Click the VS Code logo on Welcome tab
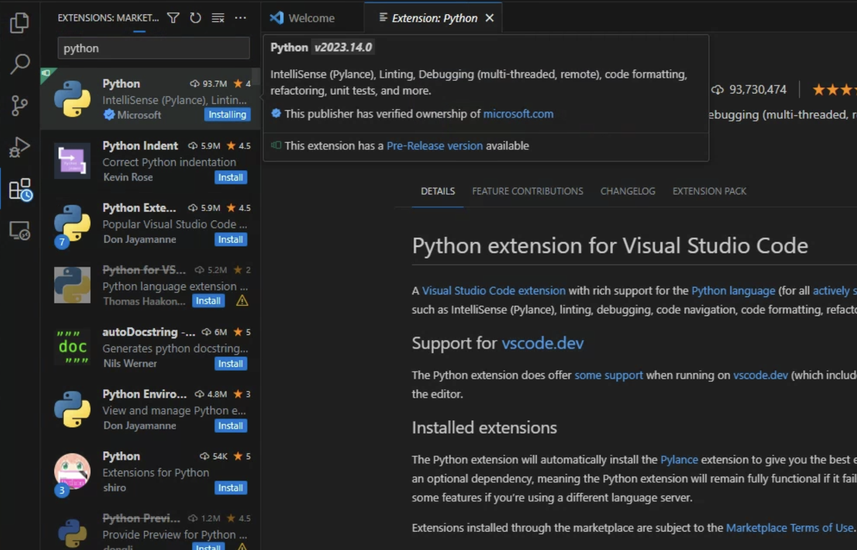This screenshot has height=550, width=857. coord(277,18)
